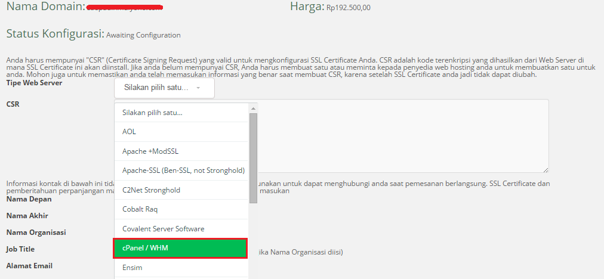Click the Alamat Email label
Screen dimensions: 604x279
30,265
